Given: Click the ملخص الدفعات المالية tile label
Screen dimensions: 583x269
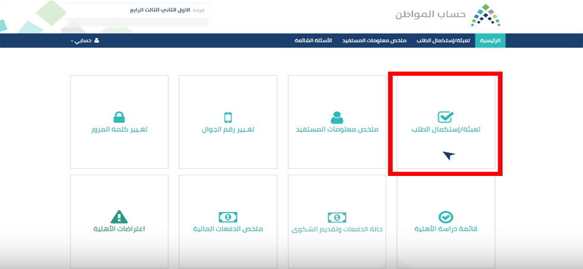Looking at the screenshot, I should tap(228, 229).
